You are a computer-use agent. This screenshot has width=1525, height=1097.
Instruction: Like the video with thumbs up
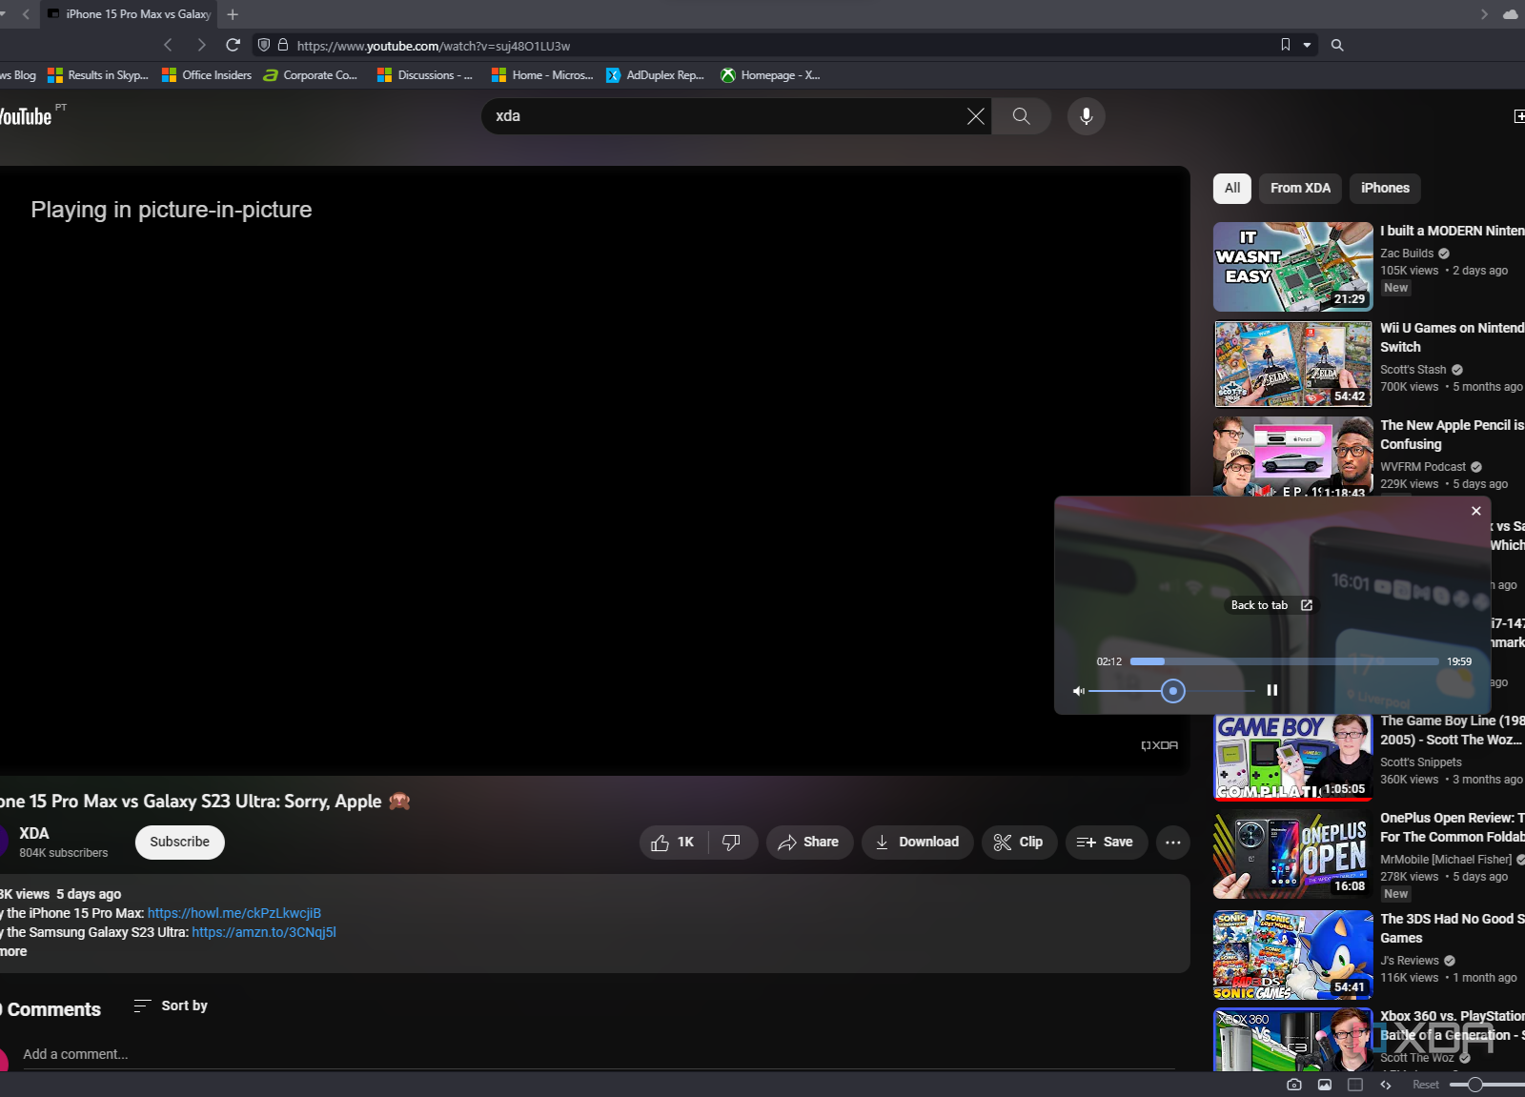click(x=673, y=843)
